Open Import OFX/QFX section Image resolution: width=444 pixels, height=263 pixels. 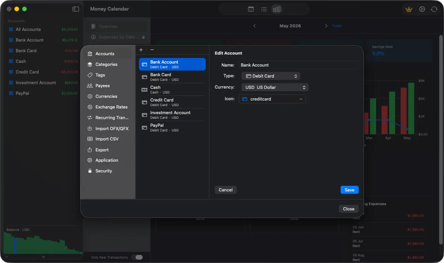coord(108,129)
